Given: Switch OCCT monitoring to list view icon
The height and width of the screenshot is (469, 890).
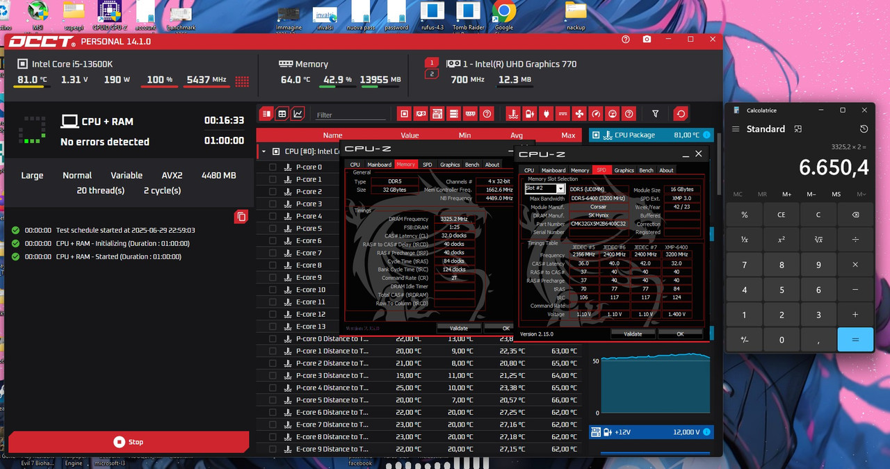Looking at the screenshot, I should click(266, 114).
